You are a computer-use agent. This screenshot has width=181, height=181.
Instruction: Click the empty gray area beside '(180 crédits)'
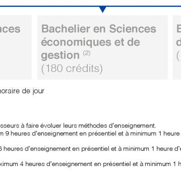tap(134, 69)
